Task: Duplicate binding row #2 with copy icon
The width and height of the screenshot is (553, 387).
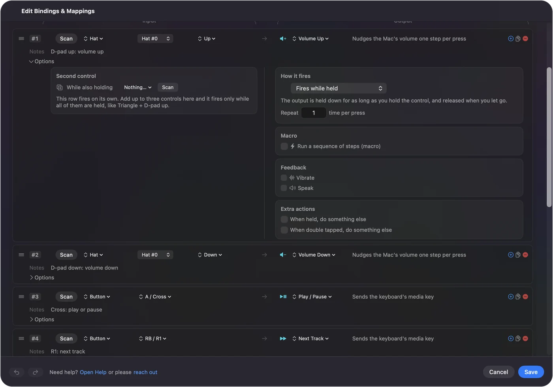Action: click(518, 255)
